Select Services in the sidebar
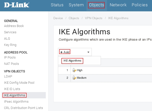The image size is (152, 111). pos(10,32)
